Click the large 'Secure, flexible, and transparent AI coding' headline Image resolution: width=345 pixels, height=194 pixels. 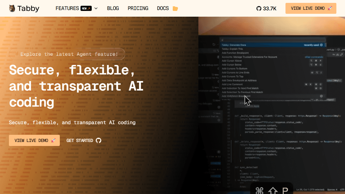click(x=76, y=86)
